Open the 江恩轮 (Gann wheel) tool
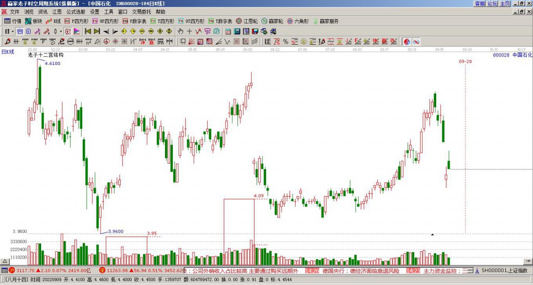Image resolution: width=533 pixels, height=285 pixels. pos(247,21)
